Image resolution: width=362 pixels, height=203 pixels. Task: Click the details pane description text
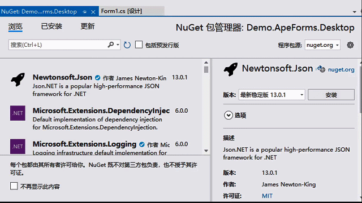point(286,153)
